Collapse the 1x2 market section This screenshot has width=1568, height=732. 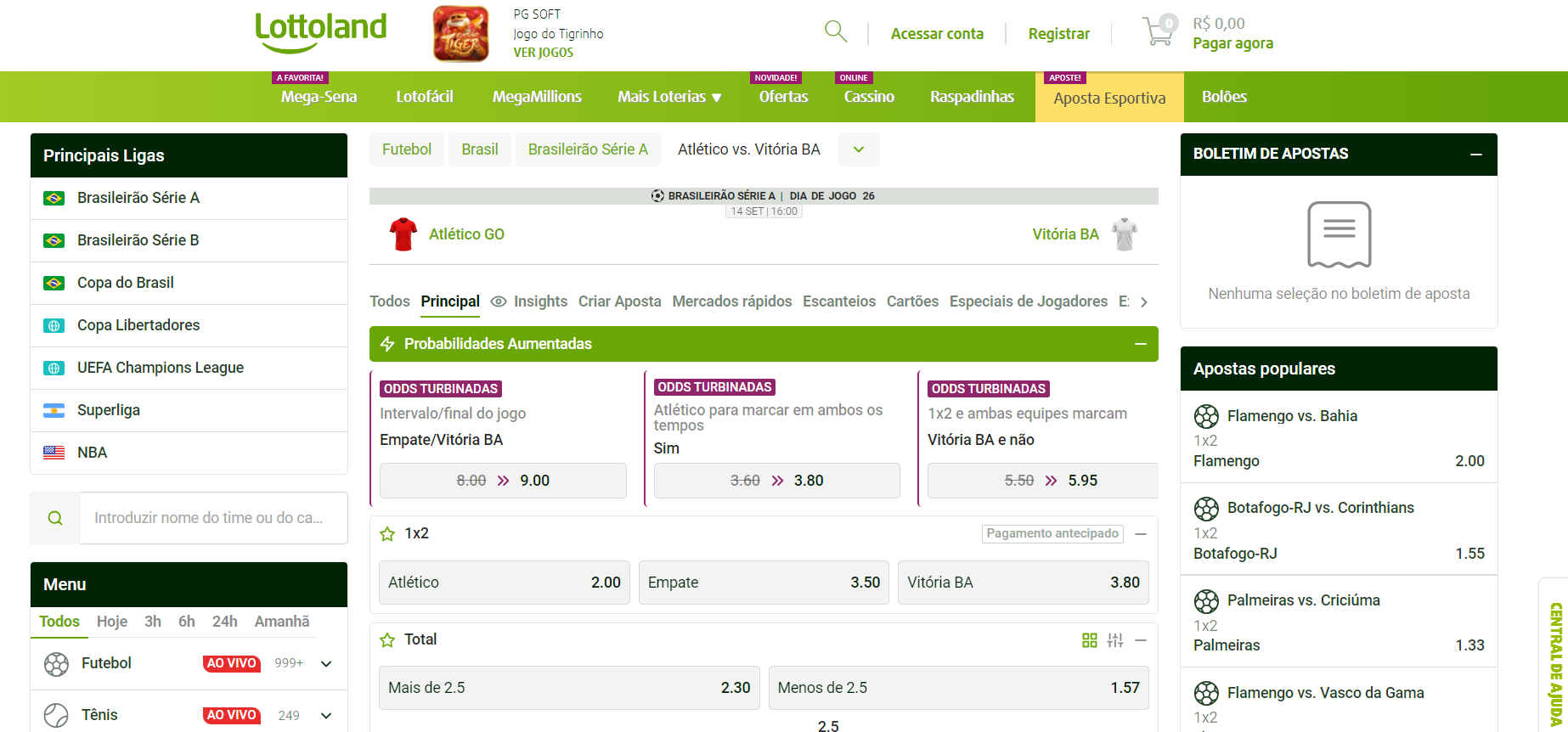1141,534
